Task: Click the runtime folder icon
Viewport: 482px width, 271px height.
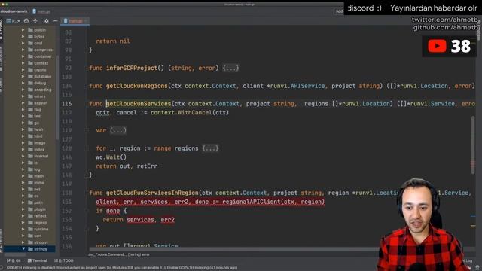Action: tap(30, 229)
